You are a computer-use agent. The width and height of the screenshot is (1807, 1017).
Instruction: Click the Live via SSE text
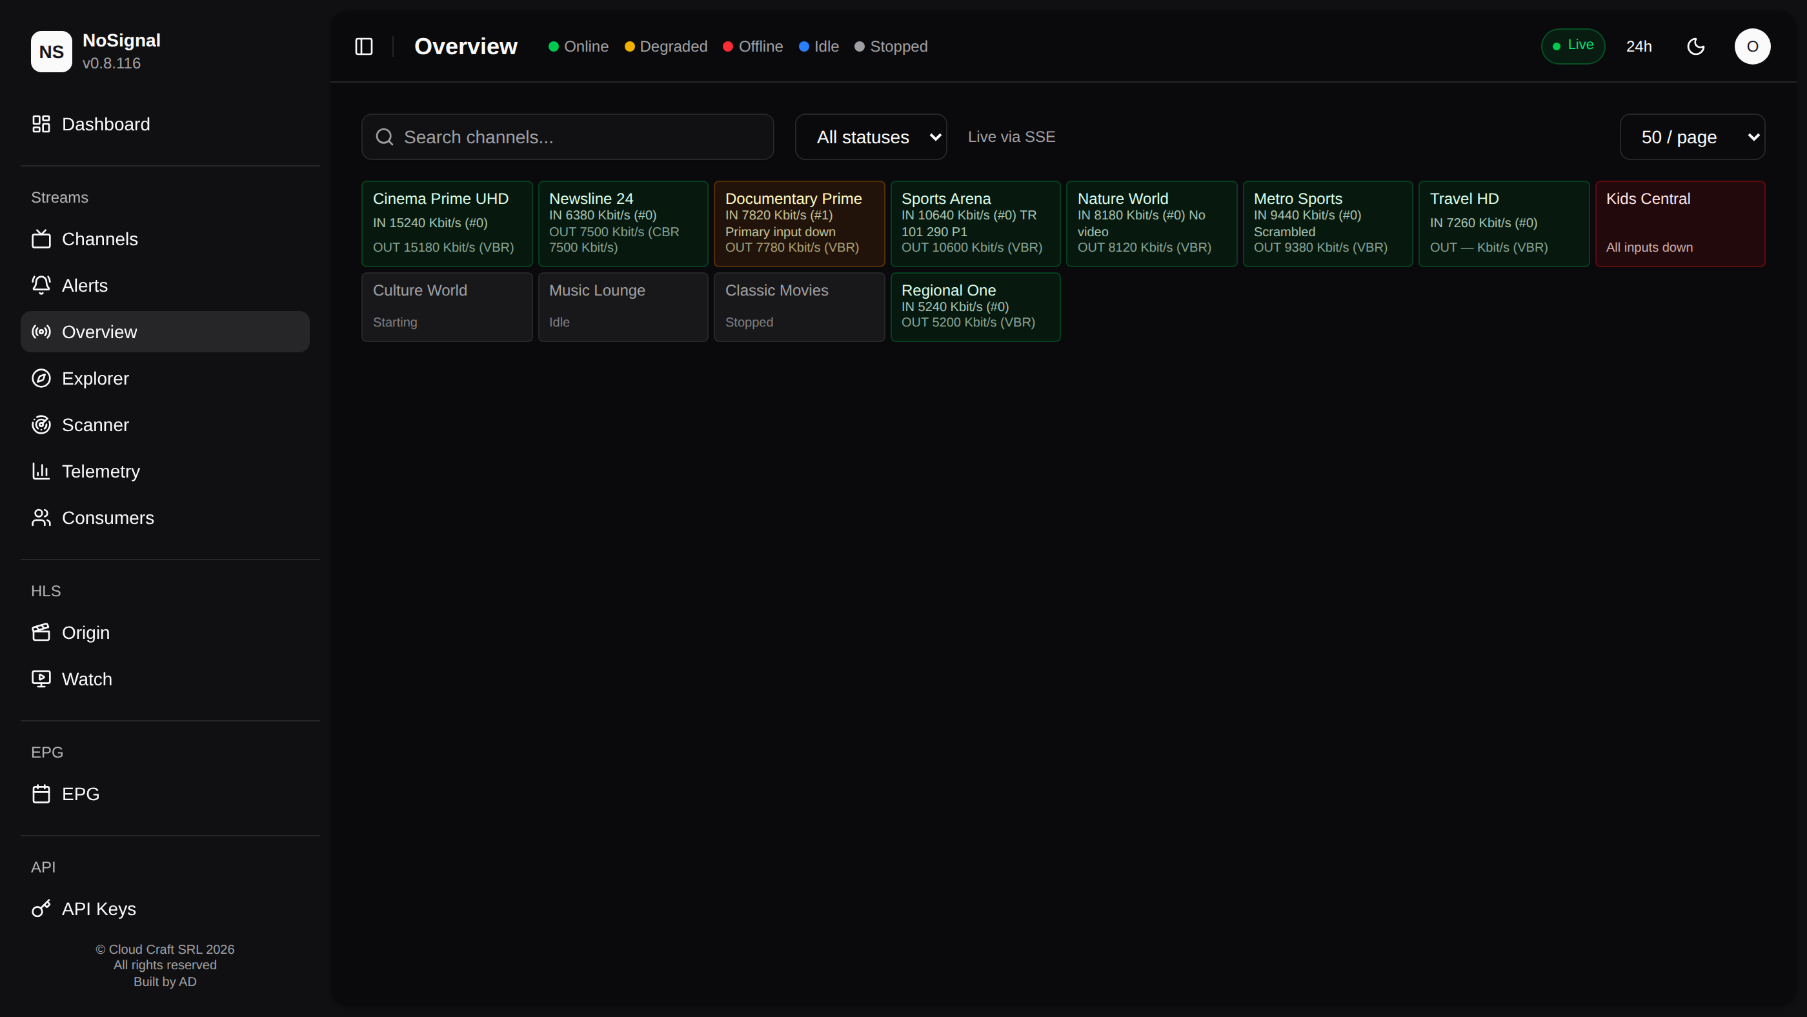point(1011,137)
